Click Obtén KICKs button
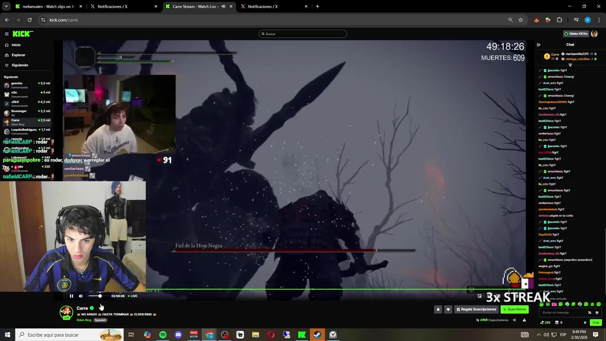This screenshot has height=341, width=606. coord(576,34)
